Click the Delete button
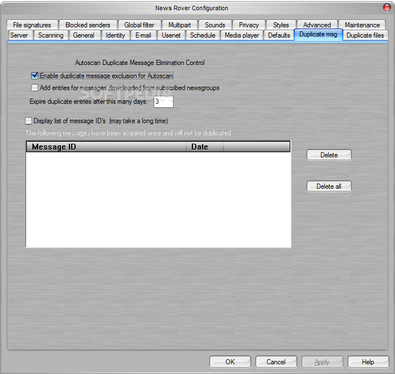The image size is (395, 374). pos(329,155)
